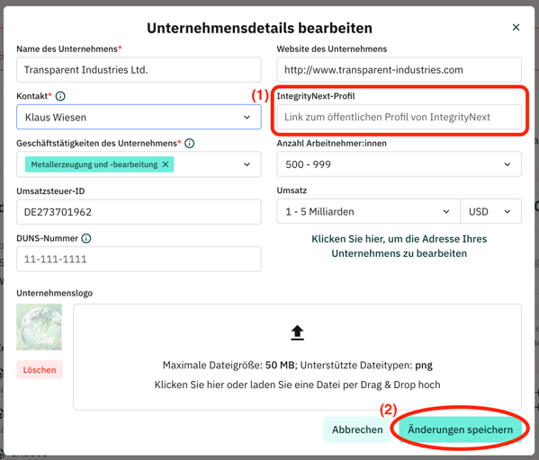This screenshot has height=460, width=539.
Task: Click the DUNS-Nummer info icon
Action: [x=86, y=238]
